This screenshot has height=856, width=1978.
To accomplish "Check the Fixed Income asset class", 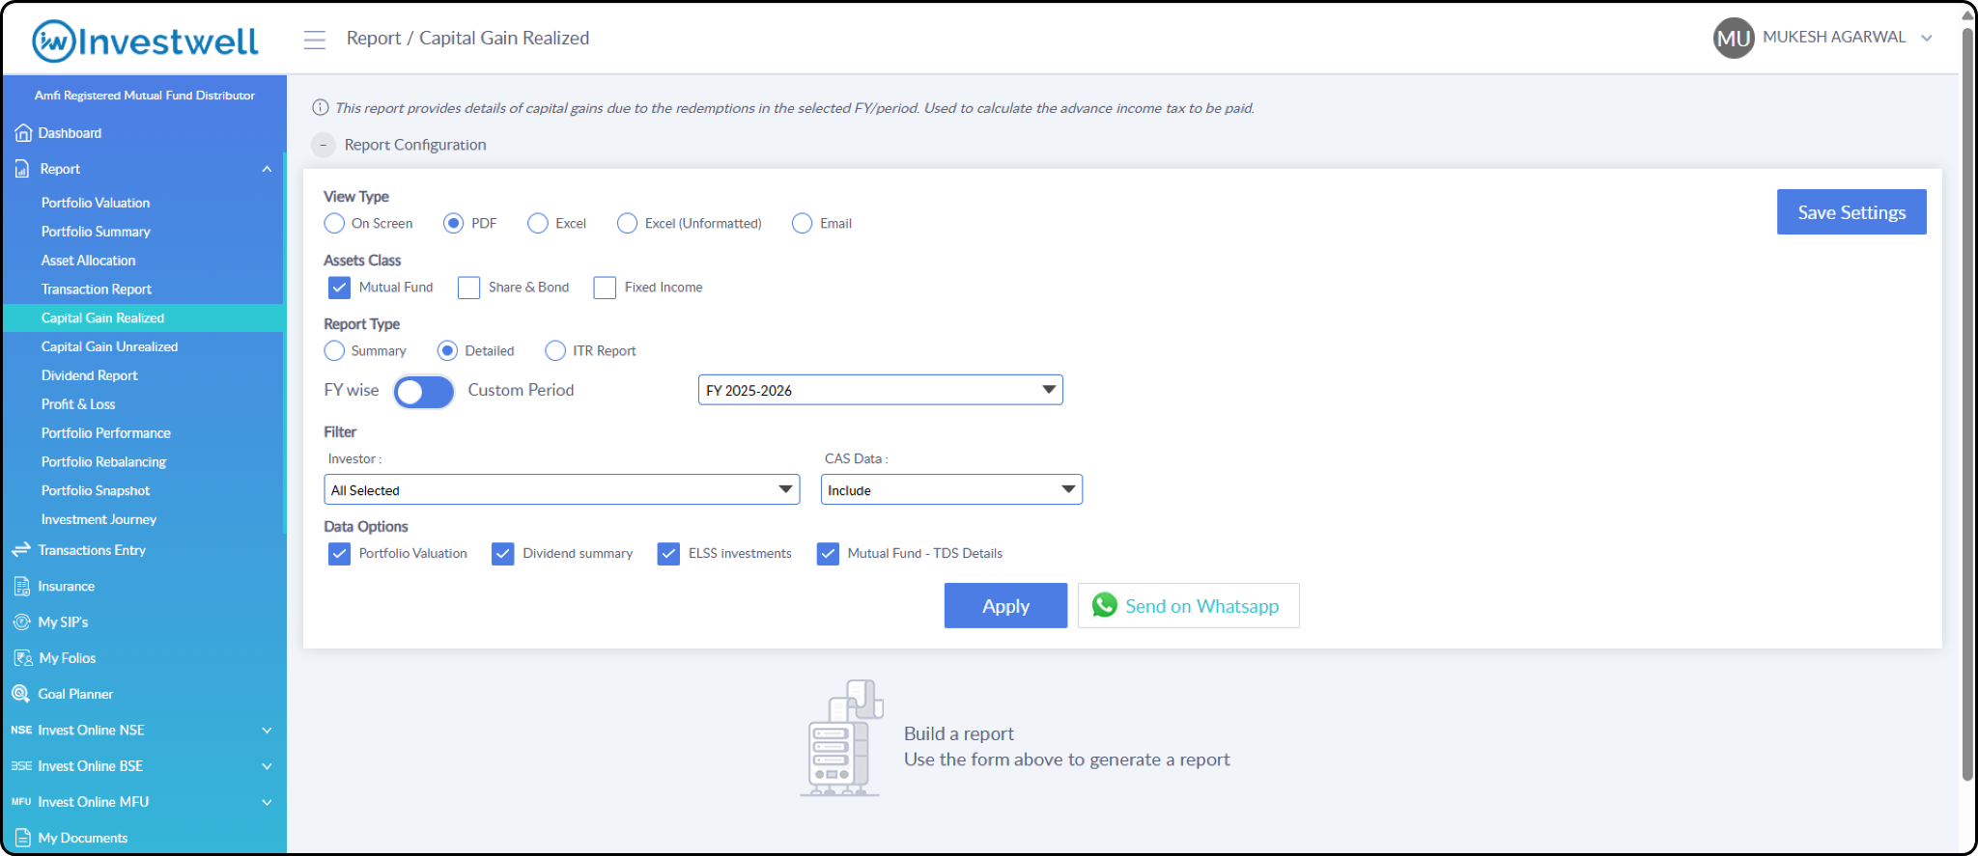I will [605, 288].
